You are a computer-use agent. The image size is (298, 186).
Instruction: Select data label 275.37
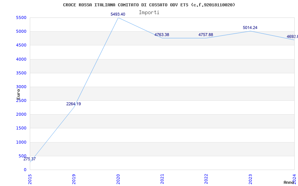(x=29, y=159)
